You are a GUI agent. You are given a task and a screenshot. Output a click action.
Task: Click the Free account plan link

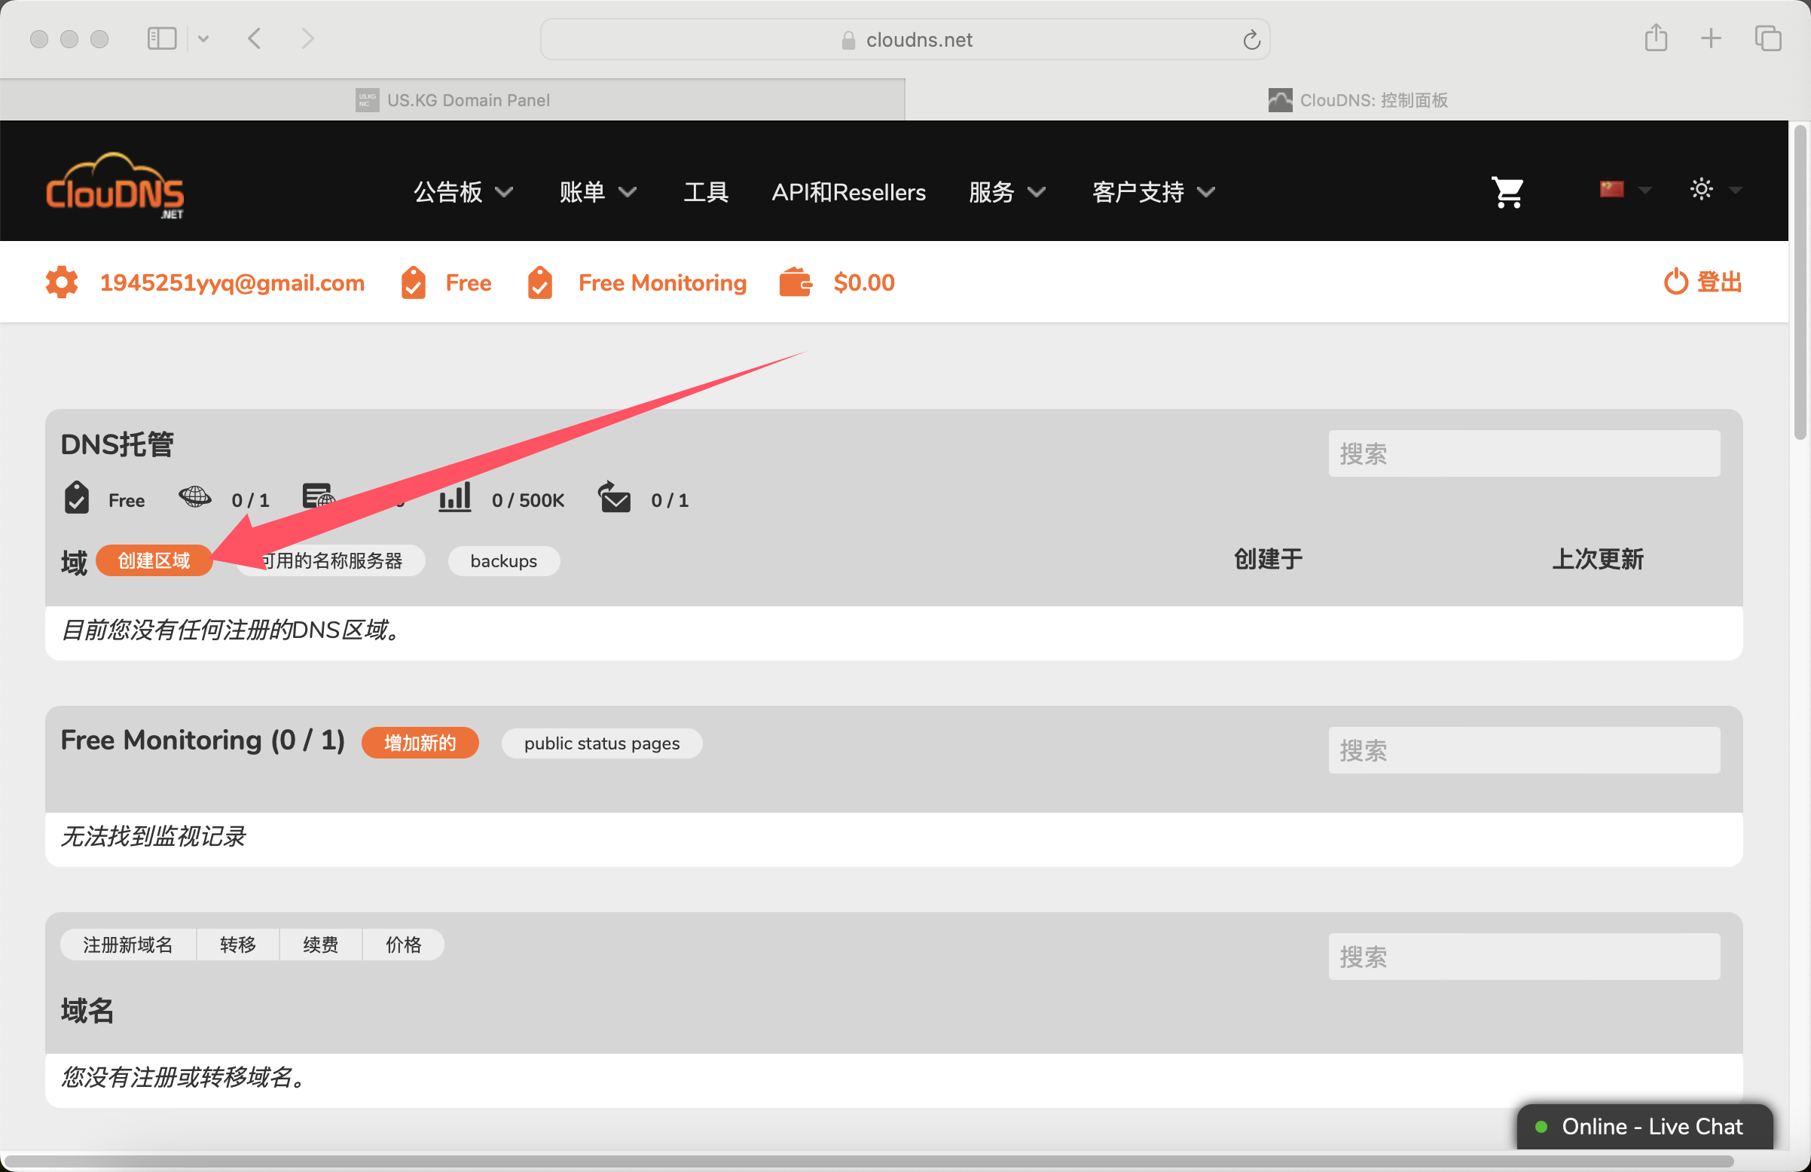tap(468, 282)
